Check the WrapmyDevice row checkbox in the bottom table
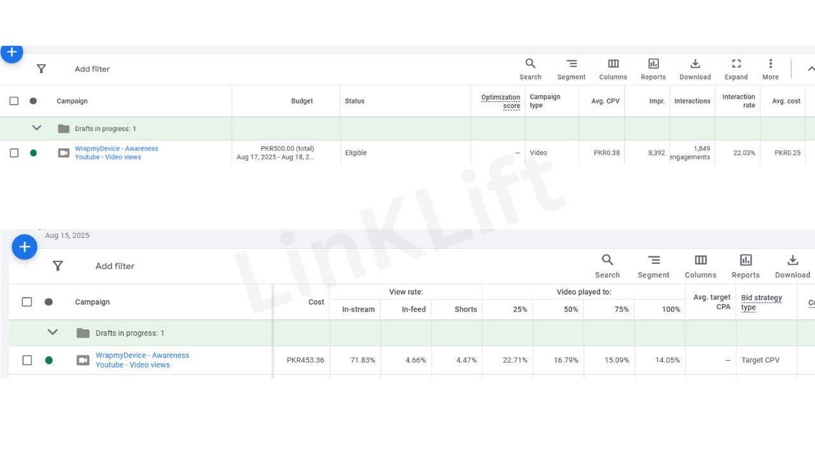The height and width of the screenshot is (458, 815). (27, 360)
